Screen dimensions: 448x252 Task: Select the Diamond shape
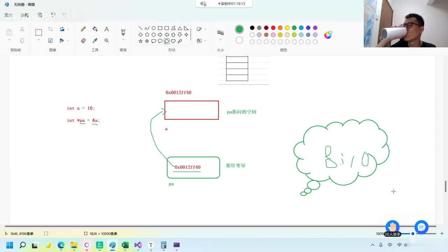140,35
